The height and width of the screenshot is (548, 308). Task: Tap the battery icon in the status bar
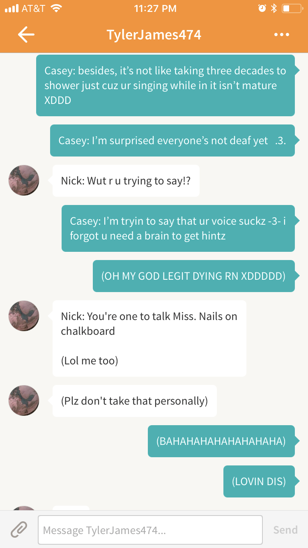(292, 8)
